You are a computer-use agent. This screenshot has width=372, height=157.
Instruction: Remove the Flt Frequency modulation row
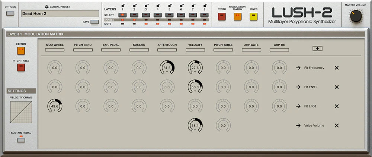[337, 68]
